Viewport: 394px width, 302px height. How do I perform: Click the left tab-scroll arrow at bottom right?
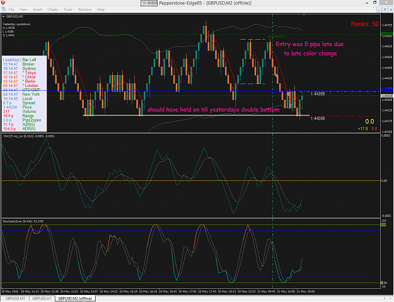point(385,298)
